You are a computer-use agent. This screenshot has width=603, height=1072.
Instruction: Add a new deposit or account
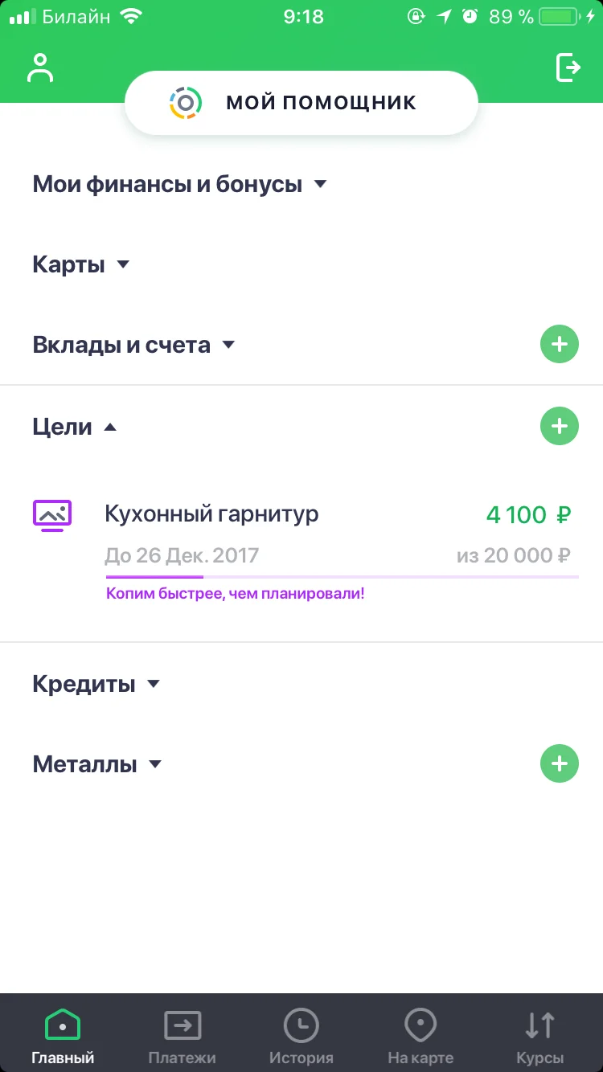pyautogui.click(x=559, y=345)
